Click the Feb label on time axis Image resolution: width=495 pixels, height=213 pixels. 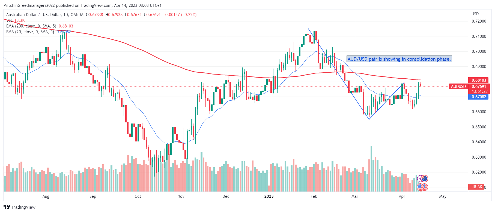[x=314, y=196]
